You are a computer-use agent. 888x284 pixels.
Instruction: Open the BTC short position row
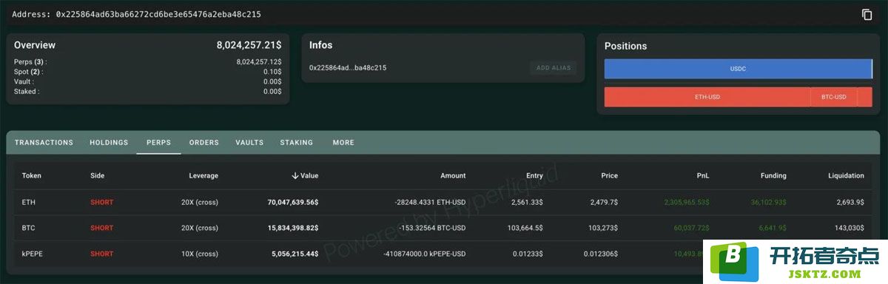coord(443,228)
